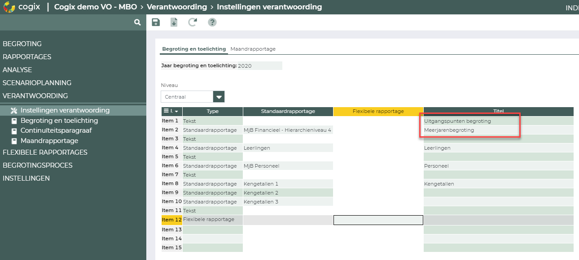Open help via the question mark icon
The height and width of the screenshot is (260, 579).
[x=212, y=22]
